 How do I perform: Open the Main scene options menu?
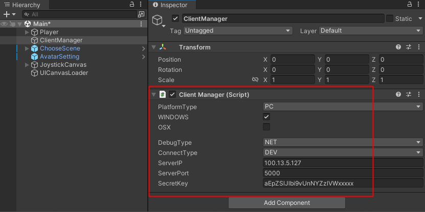[142, 24]
